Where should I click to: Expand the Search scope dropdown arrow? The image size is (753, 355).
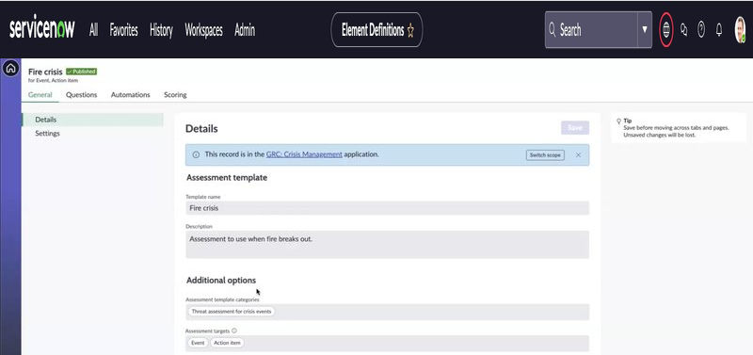(645, 30)
